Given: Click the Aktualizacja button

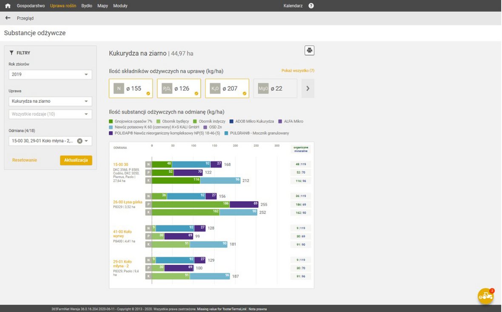Looking at the screenshot, I should 76,160.
